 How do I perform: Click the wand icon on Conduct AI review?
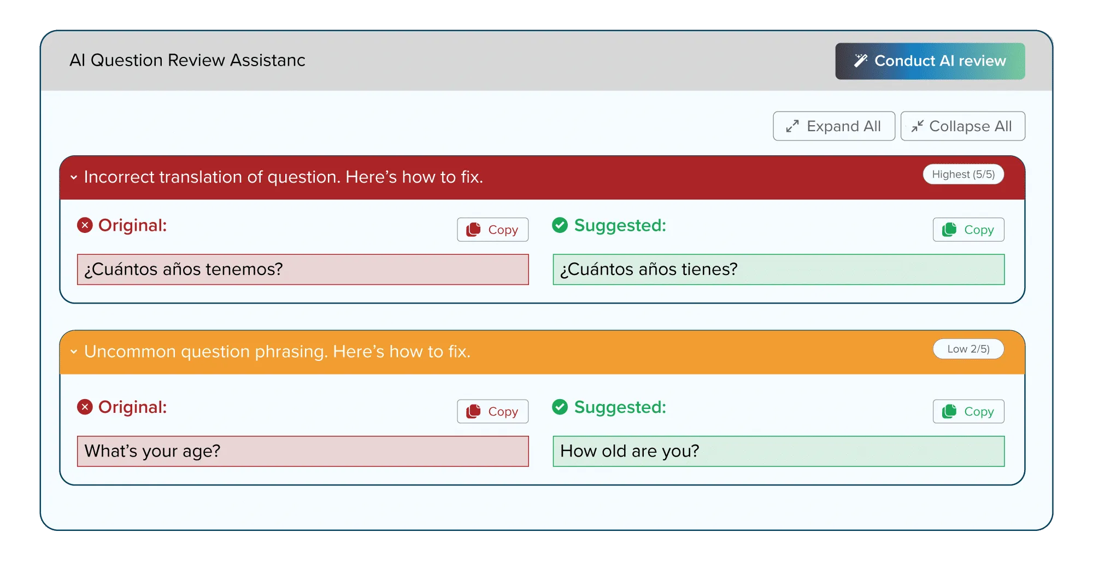click(x=862, y=61)
